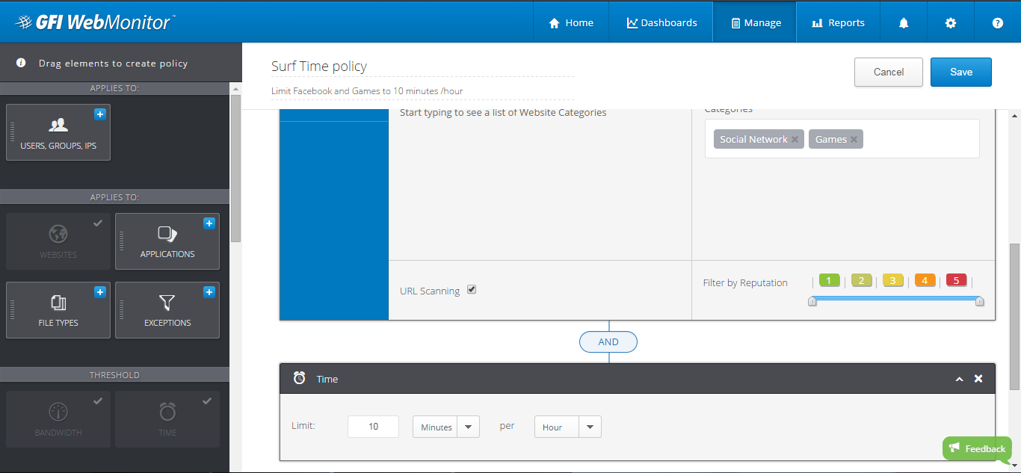Click the left sidebar scrollbar
The height and width of the screenshot is (473, 1021).
235,168
